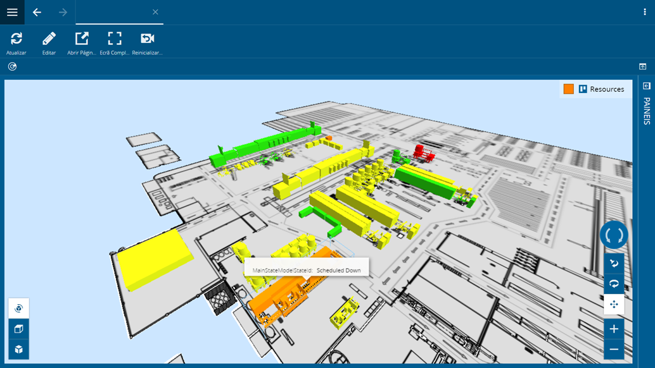Zoom in with the plus button
Viewport: 655px width, 368px height.
[x=614, y=329]
